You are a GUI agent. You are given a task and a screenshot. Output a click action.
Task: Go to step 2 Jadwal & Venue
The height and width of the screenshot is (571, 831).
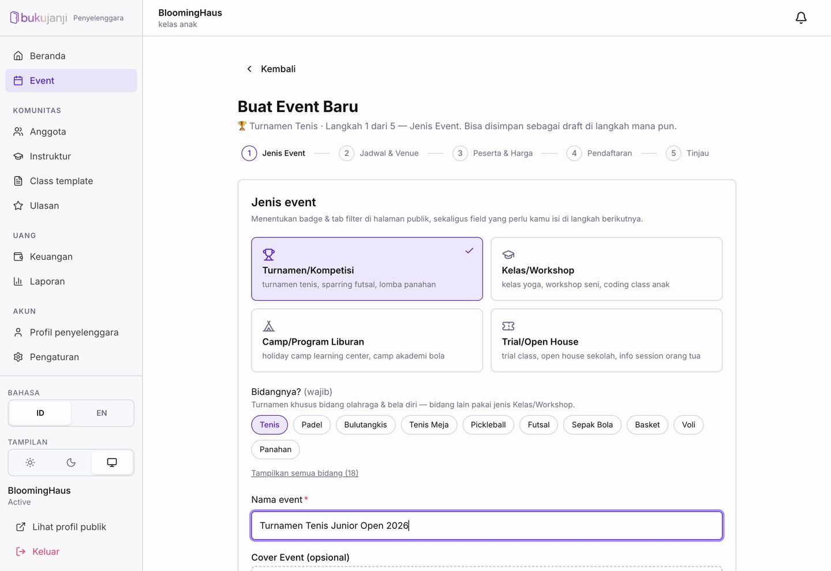tap(379, 154)
